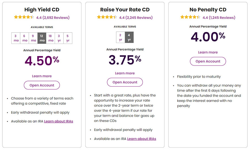Open Learn about IRAs in Raise Your Rate card
This screenshot has width=250, height=150.
click(142, 139)
